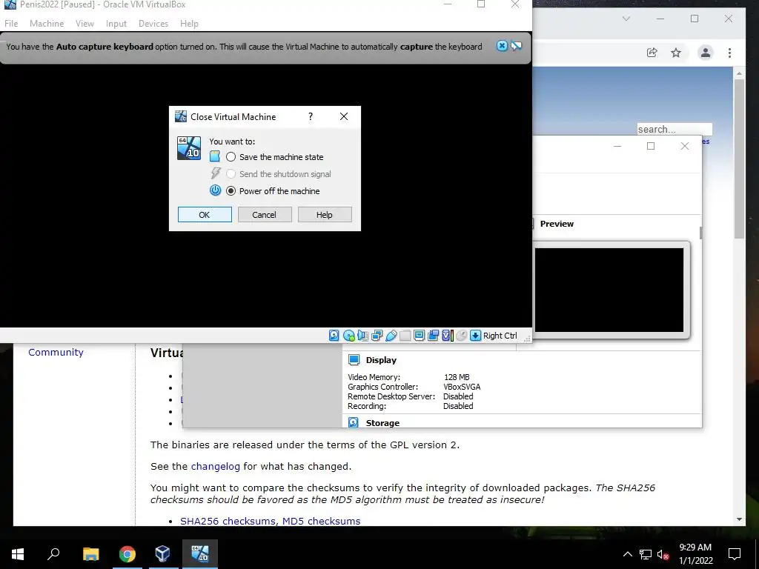Click the taskbar clock and date

point(695,554)
